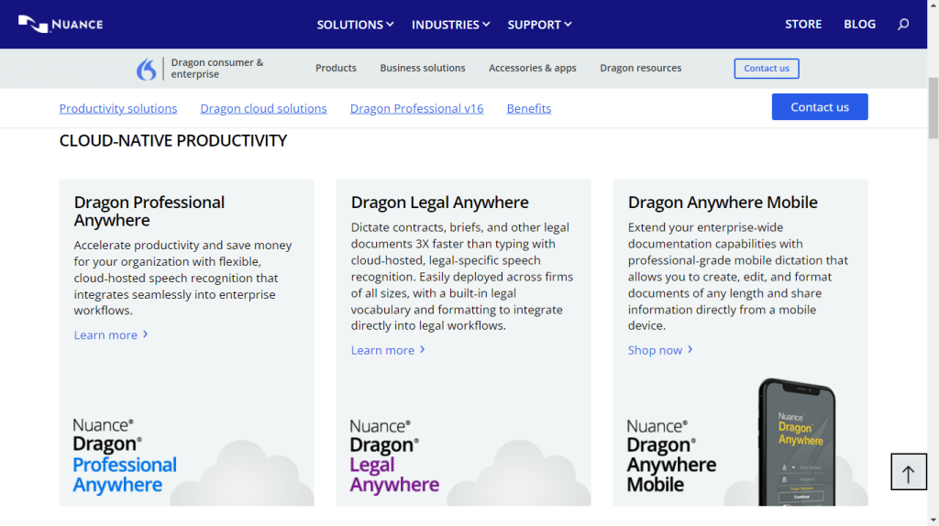Open the Blog link in the header
Image resolution: width=939 pixels, height=526 pixels.
859,24
